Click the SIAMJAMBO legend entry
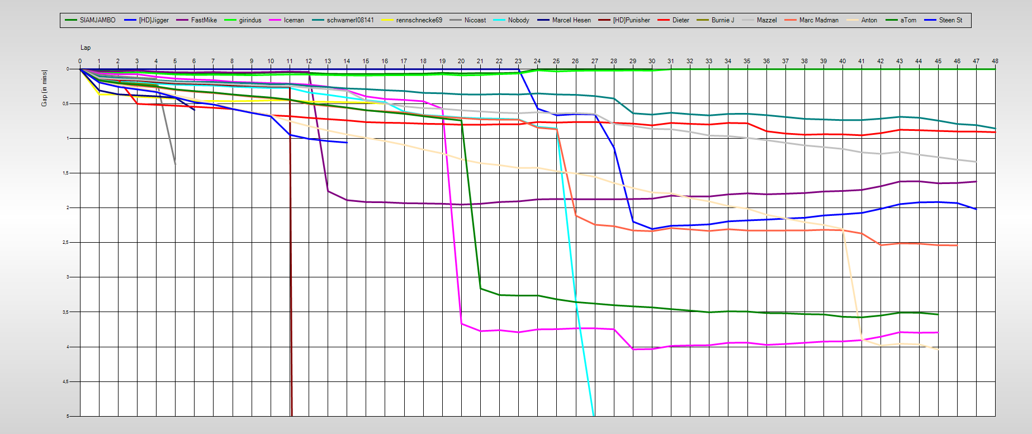1032x434 pixels. 97,20
